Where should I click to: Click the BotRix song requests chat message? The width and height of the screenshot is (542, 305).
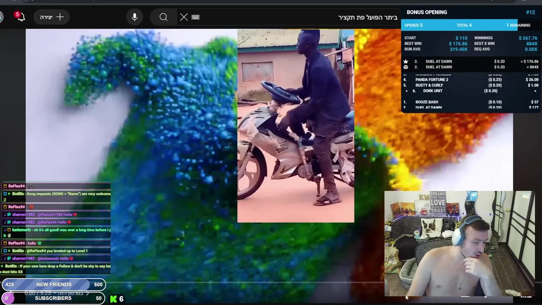56,196
